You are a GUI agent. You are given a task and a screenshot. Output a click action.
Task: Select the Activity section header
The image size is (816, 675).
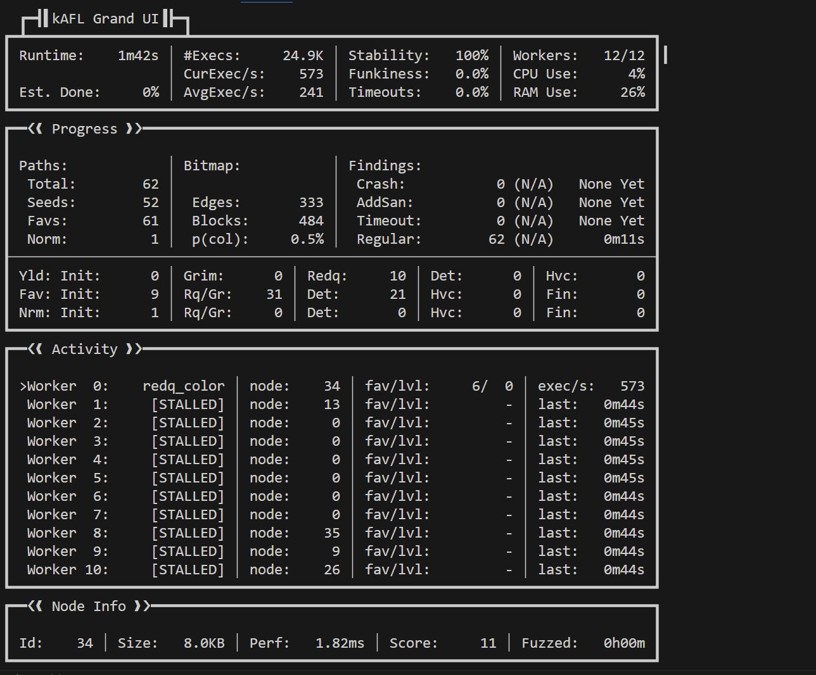(84, 350)
